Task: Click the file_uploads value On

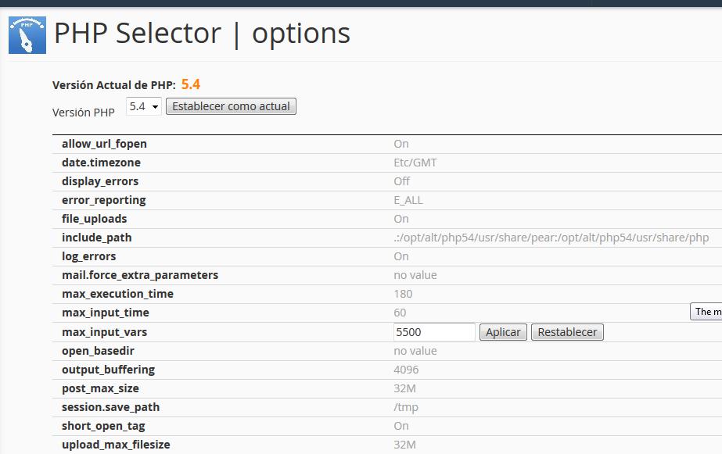Action: point(401,219)
